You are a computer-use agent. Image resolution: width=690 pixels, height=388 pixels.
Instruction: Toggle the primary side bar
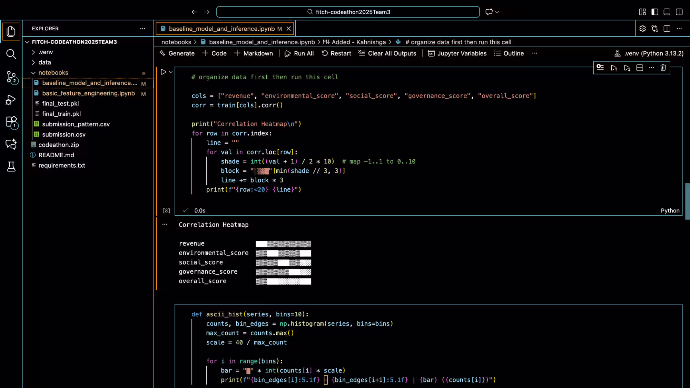click(655, 12)
